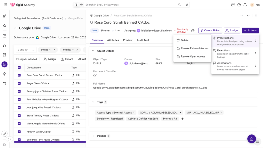The image size is (263, 148).
Task: Expand the sidebar with the angle-brackets button
Action: point(10,139)
